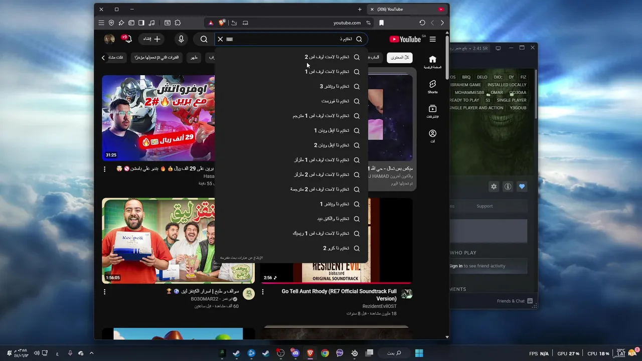This screenshot has width=642, height=361.
Task: Select suggestion 'تختيم ذا كرو 2'
Action: click(x=291, y=248)
